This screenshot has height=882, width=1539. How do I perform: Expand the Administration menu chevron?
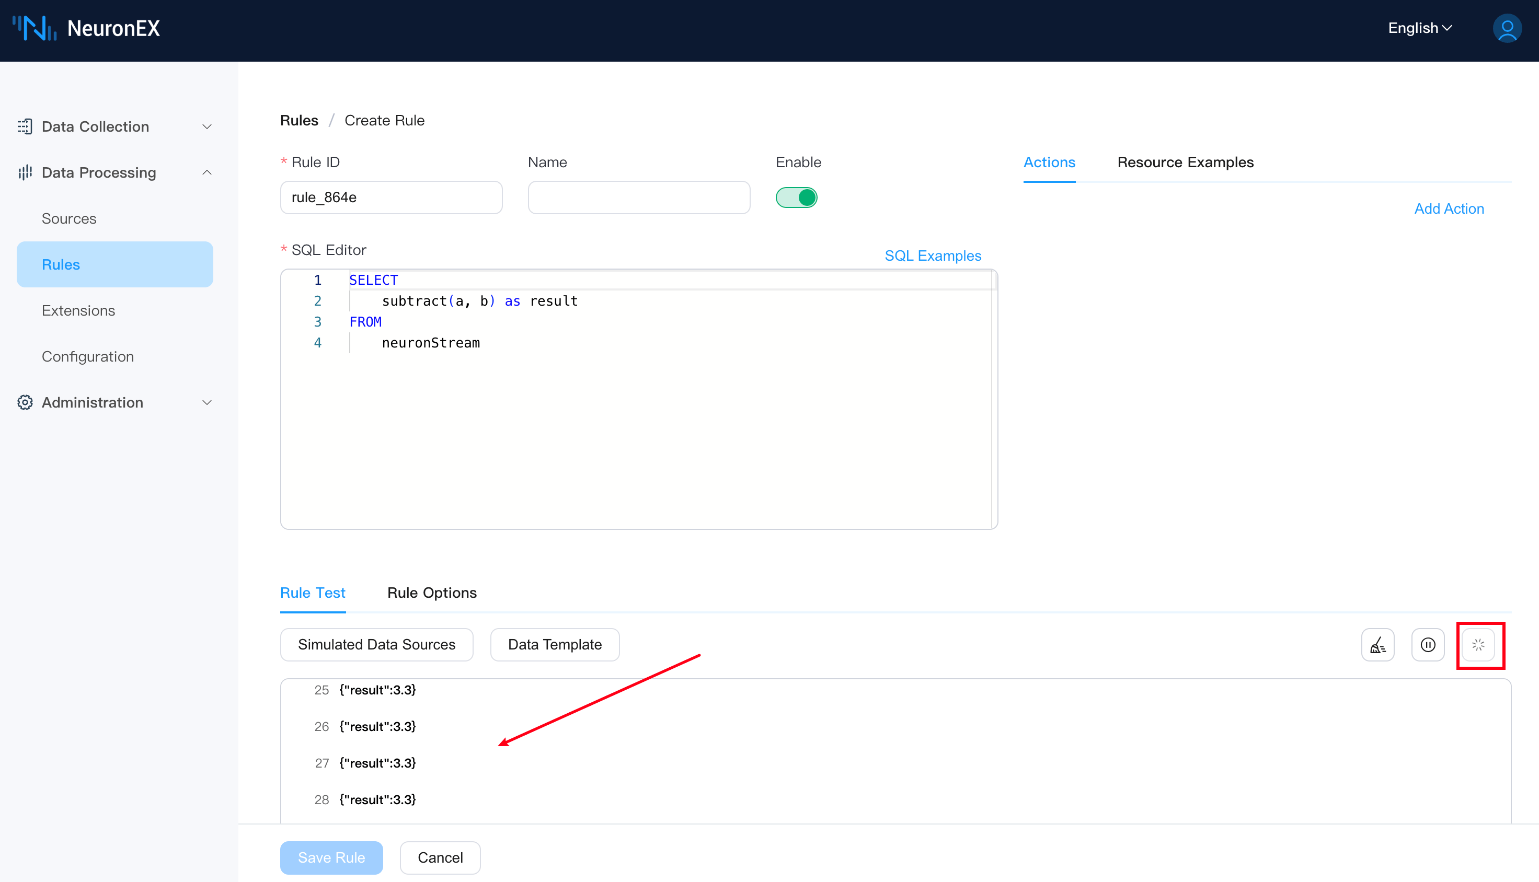pos(206,402)
